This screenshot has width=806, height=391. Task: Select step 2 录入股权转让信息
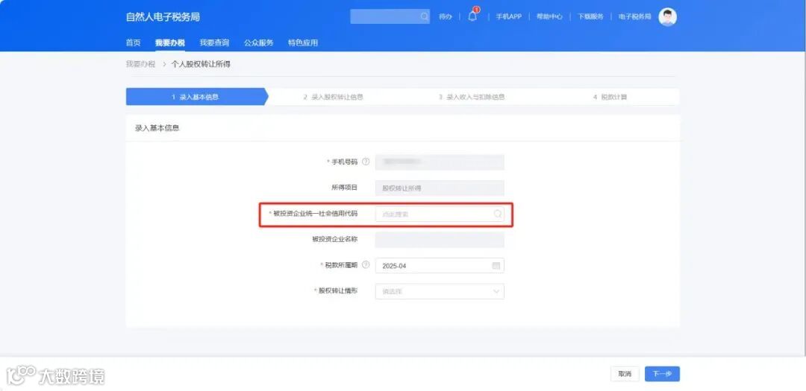tap(333, 97)
